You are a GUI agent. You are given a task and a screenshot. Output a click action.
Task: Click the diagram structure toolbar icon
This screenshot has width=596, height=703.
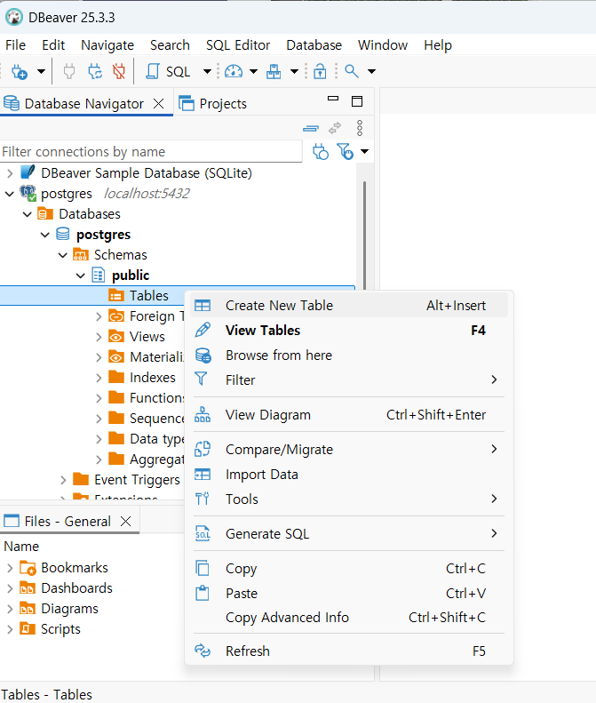tap(274, 71)
